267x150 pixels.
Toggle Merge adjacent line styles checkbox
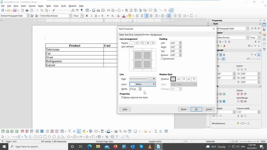pyautogui.click(x=122, y=97)
